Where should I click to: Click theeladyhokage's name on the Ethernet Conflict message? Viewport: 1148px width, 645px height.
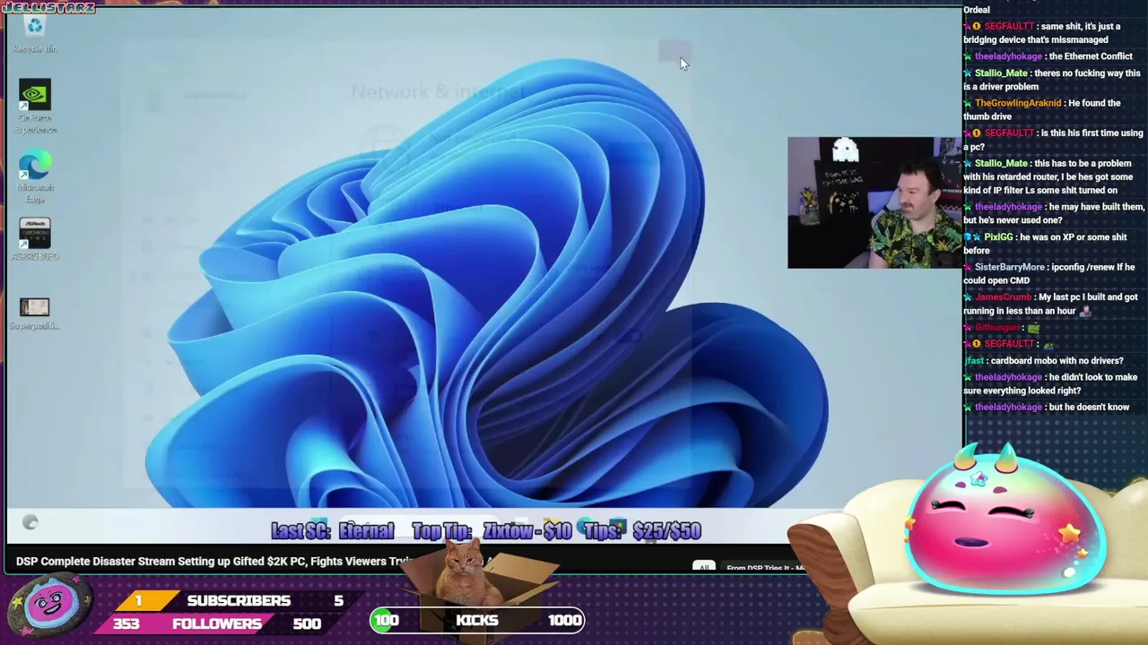[x=1009, y=56]
